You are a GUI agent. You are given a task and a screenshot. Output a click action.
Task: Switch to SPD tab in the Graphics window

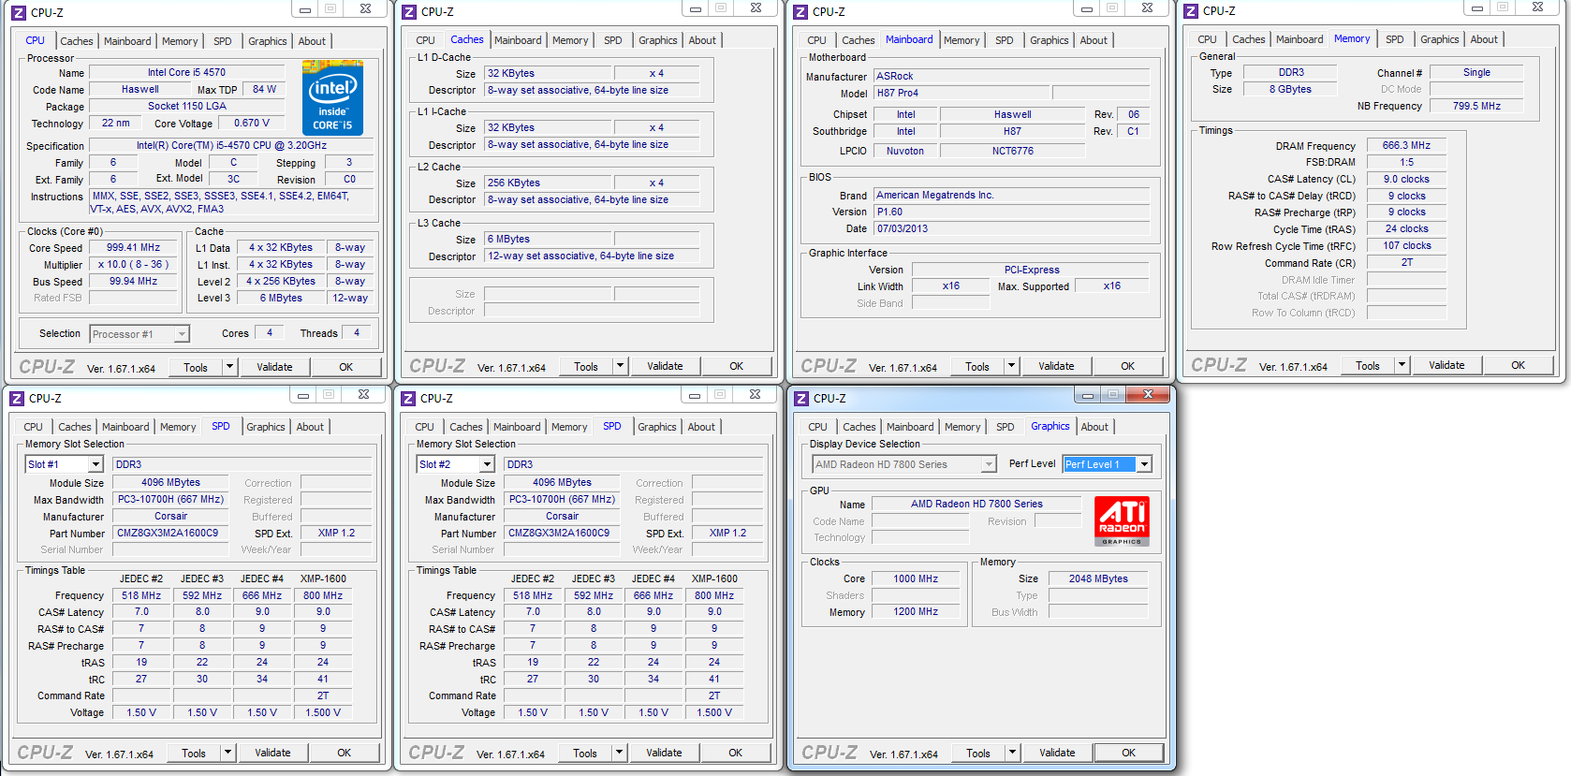coord(1006,427)
